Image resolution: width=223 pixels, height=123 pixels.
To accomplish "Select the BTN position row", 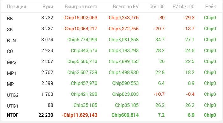I will click(x=111, y=40).
